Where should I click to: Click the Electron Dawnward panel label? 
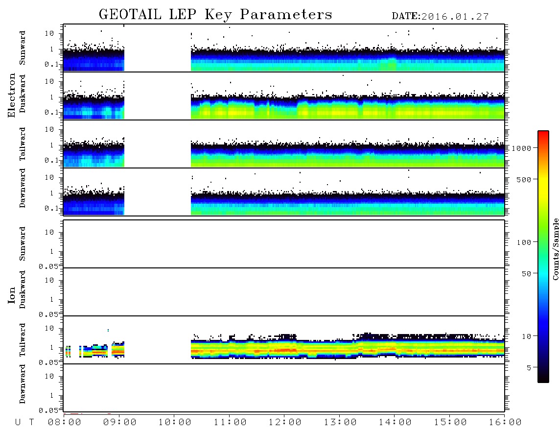23,188
